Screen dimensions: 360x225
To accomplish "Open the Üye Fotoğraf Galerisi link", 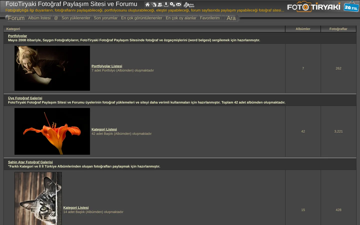I will click(x=25, y=98).
